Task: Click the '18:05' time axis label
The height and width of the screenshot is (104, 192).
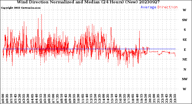Action: coord(133,98)
